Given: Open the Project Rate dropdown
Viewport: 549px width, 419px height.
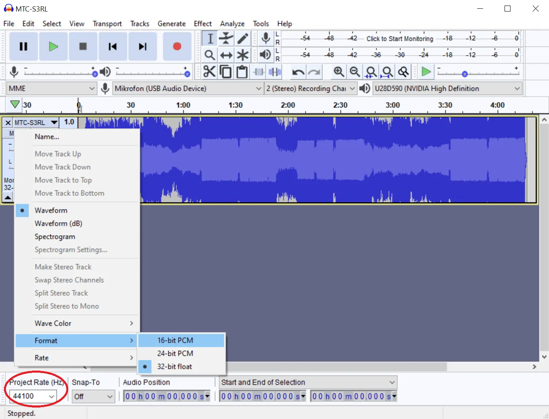Looking at the screenshot, I should (x=52, y=396).
